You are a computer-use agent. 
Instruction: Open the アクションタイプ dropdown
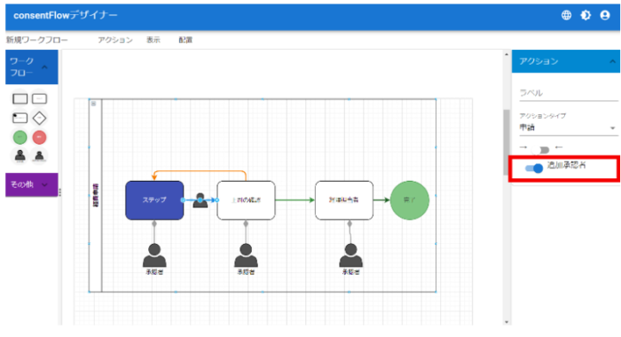pyautogui.click(x=569, y=128)
